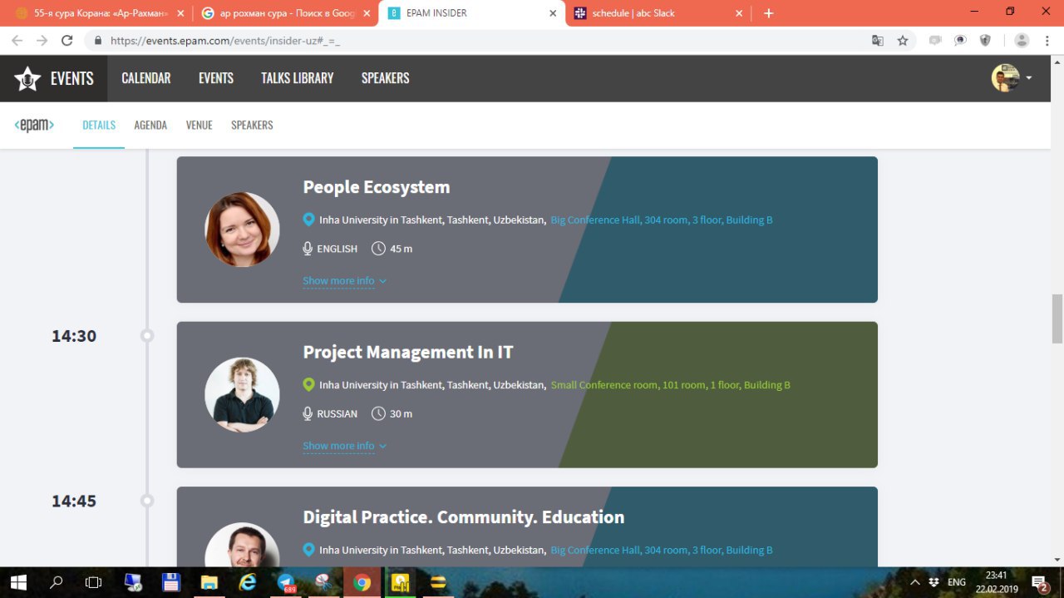
Task: Open Digital Practice. Community. Education title
Action: pyautogui.click(x=464, y=517)
